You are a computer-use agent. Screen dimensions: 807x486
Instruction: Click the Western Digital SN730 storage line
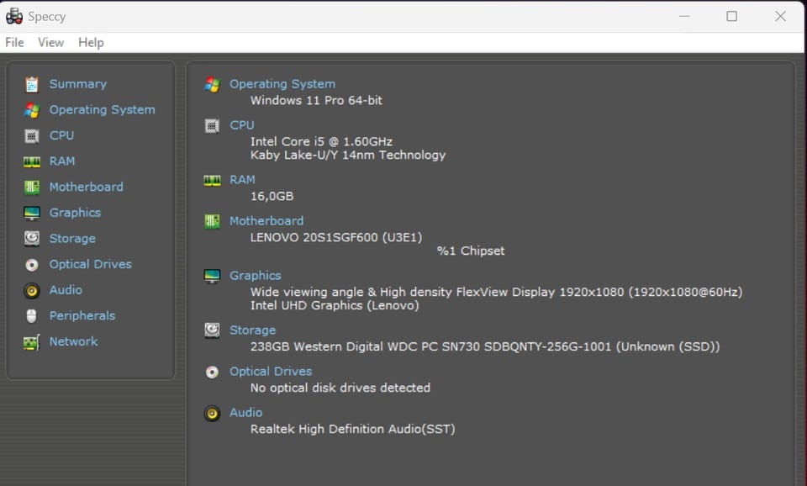tap(485, 346)
